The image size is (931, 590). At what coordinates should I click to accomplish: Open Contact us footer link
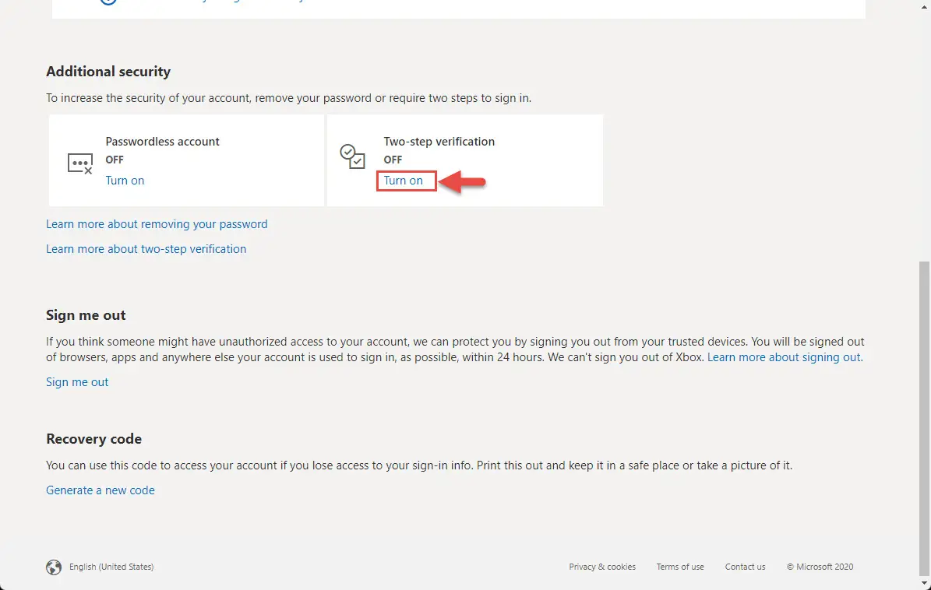coord(745,567)
